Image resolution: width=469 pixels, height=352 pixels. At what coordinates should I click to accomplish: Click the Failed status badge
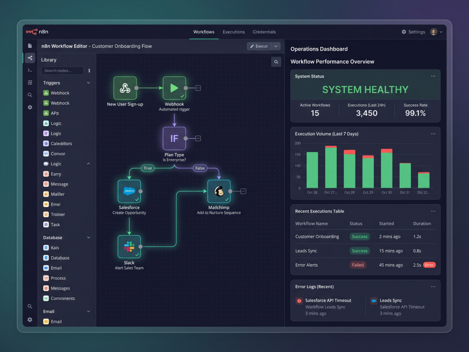tap(358, 265)
